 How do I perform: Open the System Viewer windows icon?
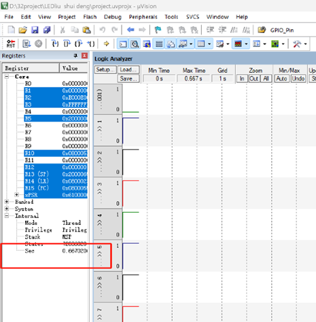[275, 44]
